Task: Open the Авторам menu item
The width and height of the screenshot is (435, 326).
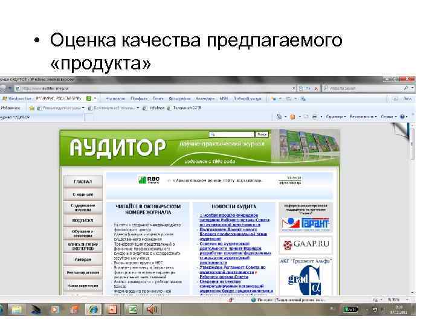Action: pos(83,260)
